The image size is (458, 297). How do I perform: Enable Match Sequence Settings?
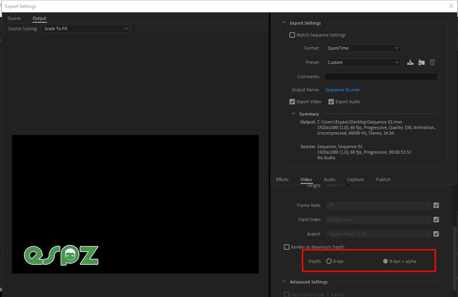point(292,35)
